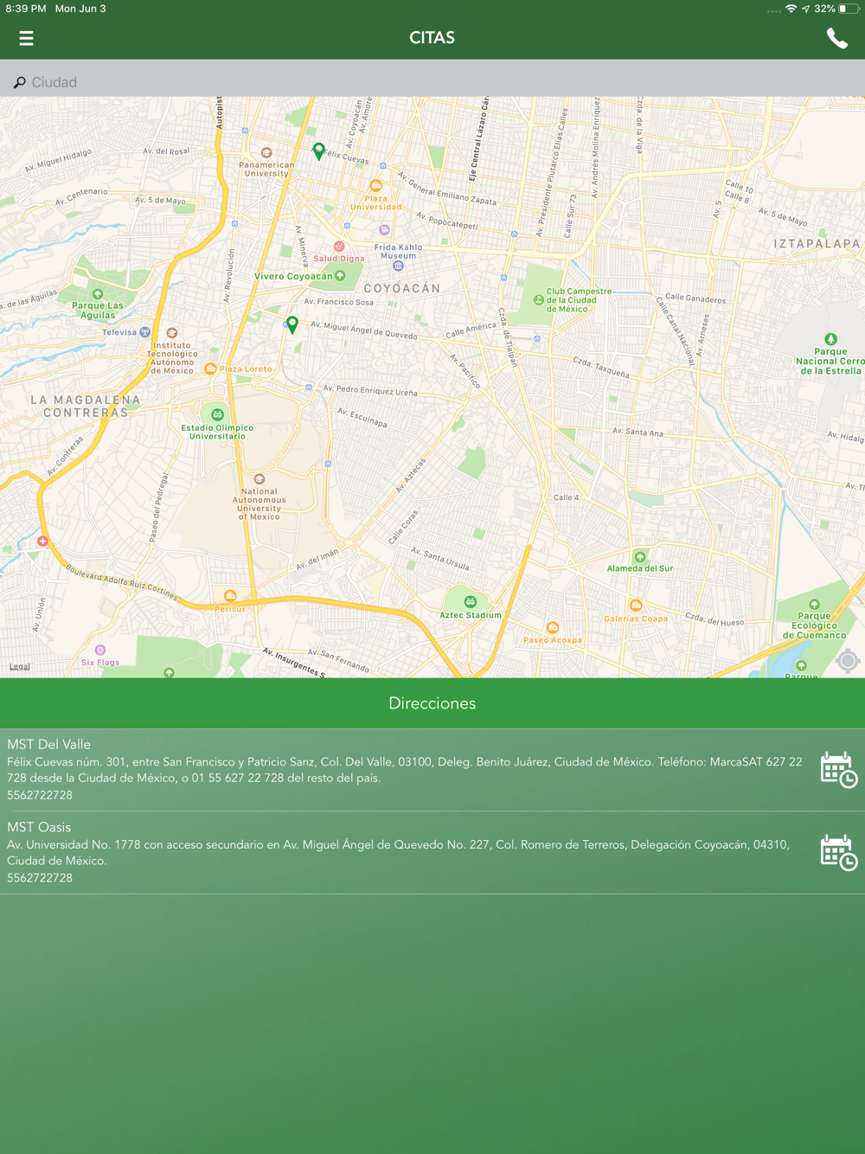This screenshot has height=1154, width=865.
Task: Center map on current location
Action: pos(848,661)
